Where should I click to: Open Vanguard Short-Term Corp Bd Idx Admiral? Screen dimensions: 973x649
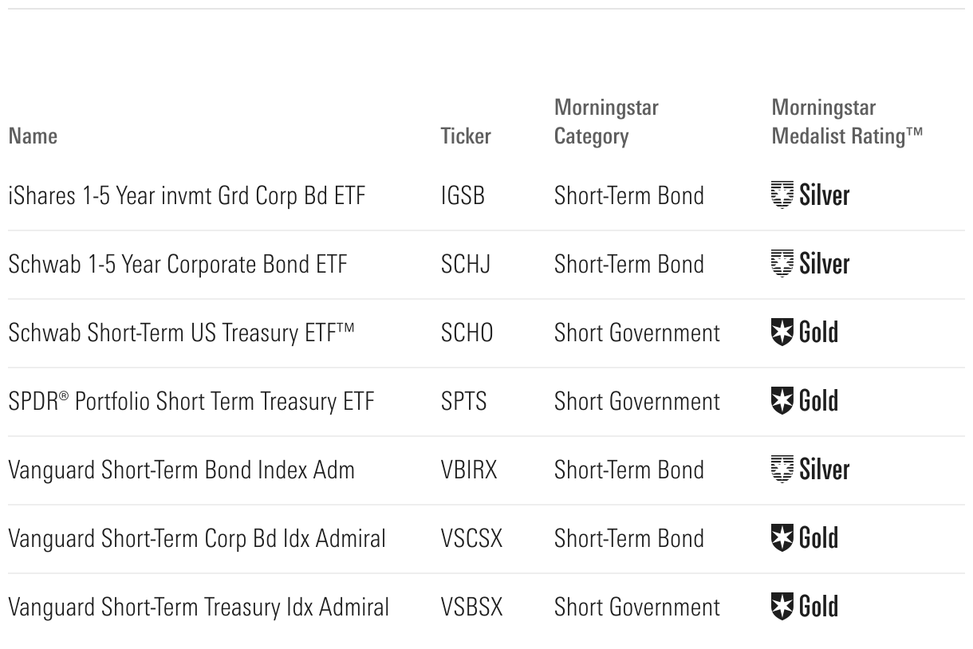point(196,539)
